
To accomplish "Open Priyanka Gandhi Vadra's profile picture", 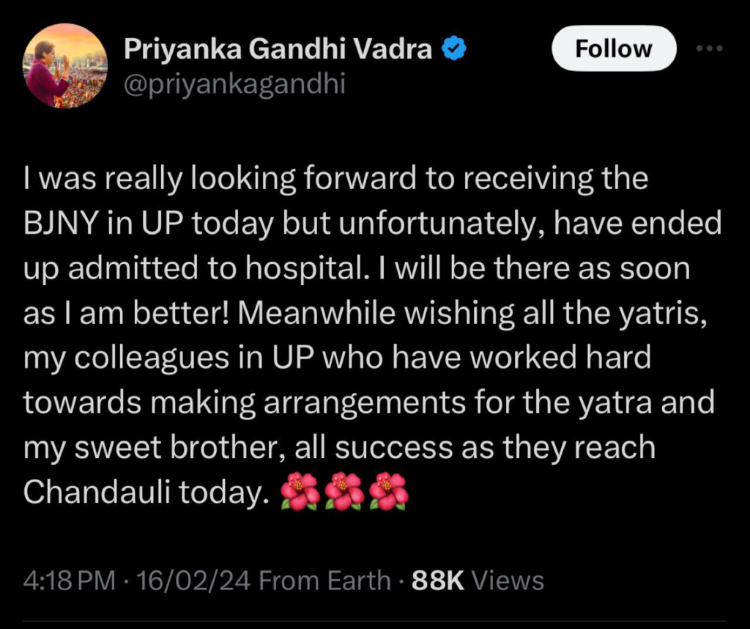I will [x=65, y=66].
